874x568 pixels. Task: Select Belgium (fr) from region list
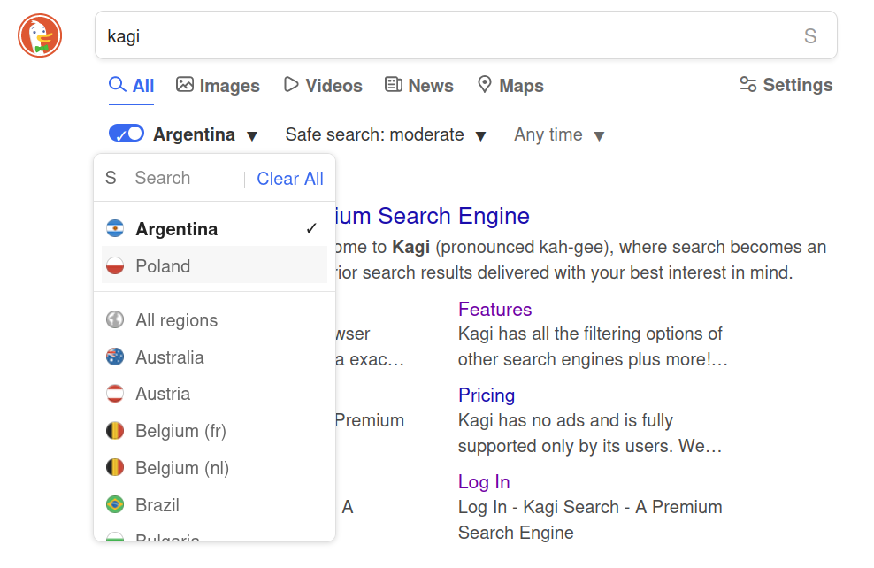(x=180, y=431)
